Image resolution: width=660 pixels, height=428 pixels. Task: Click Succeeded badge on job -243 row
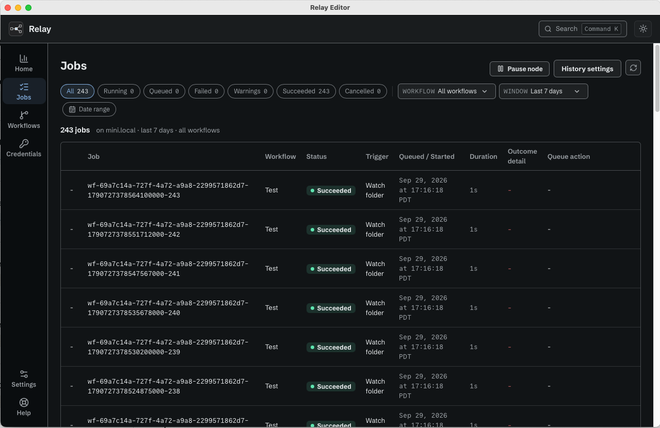(331, 190)
